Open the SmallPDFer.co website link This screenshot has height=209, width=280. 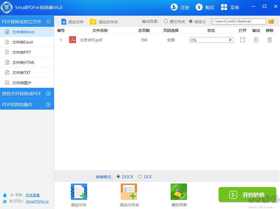click(x=37, y=201)
